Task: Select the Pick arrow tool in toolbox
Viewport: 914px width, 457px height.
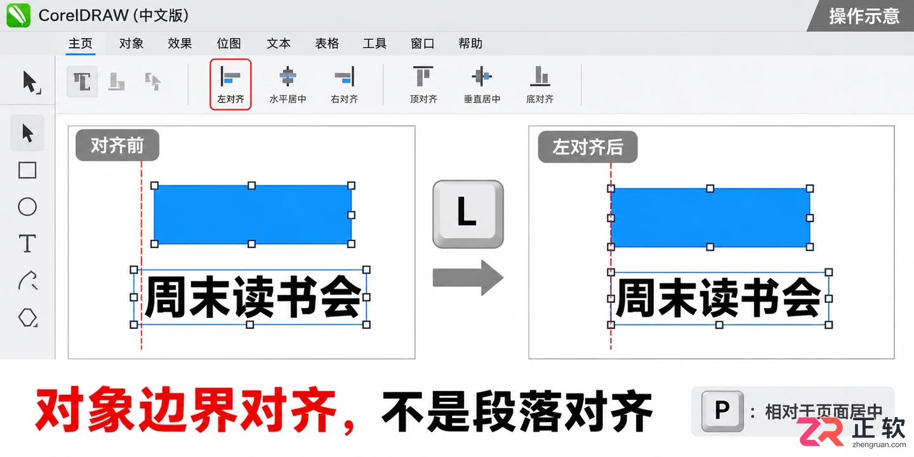Action: (27, 133)
